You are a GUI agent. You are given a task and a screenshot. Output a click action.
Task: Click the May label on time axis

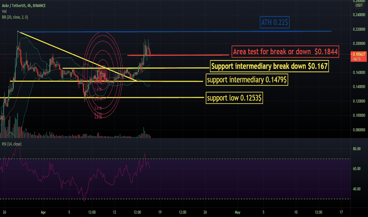[x=238, y=212]
